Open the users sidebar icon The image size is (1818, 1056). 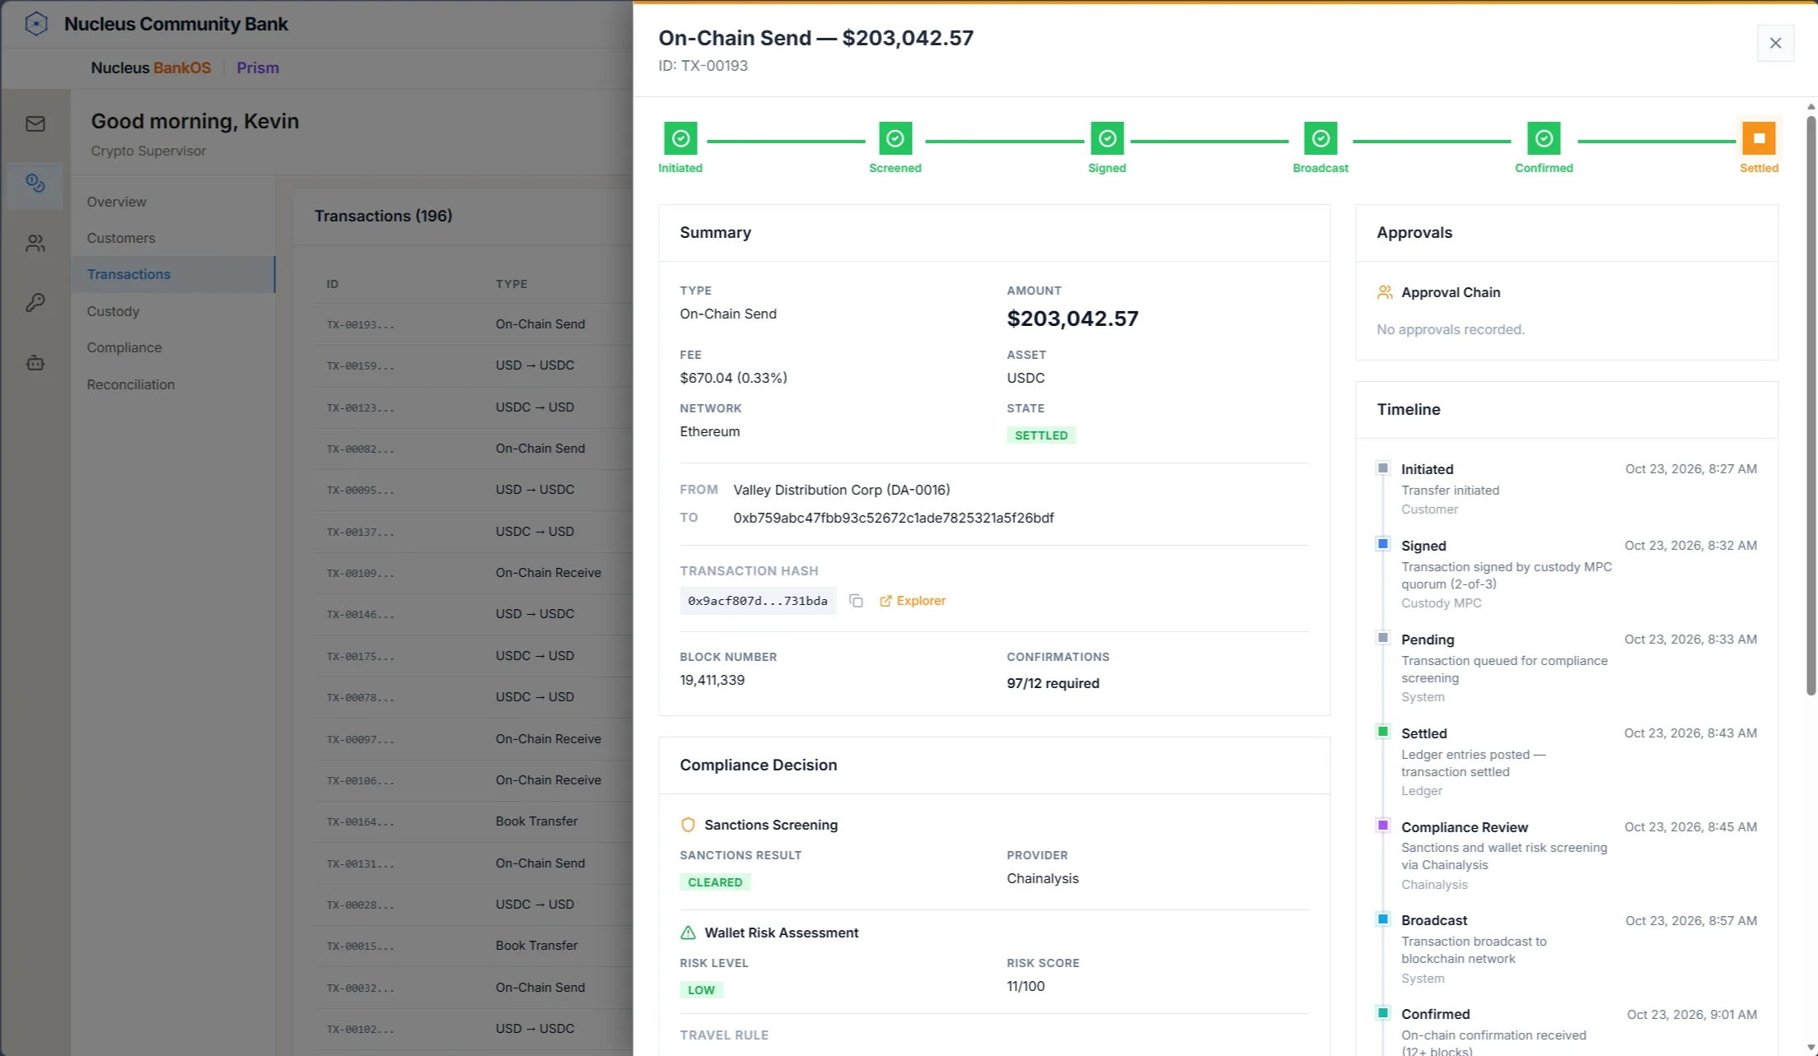tap(35, 244)
